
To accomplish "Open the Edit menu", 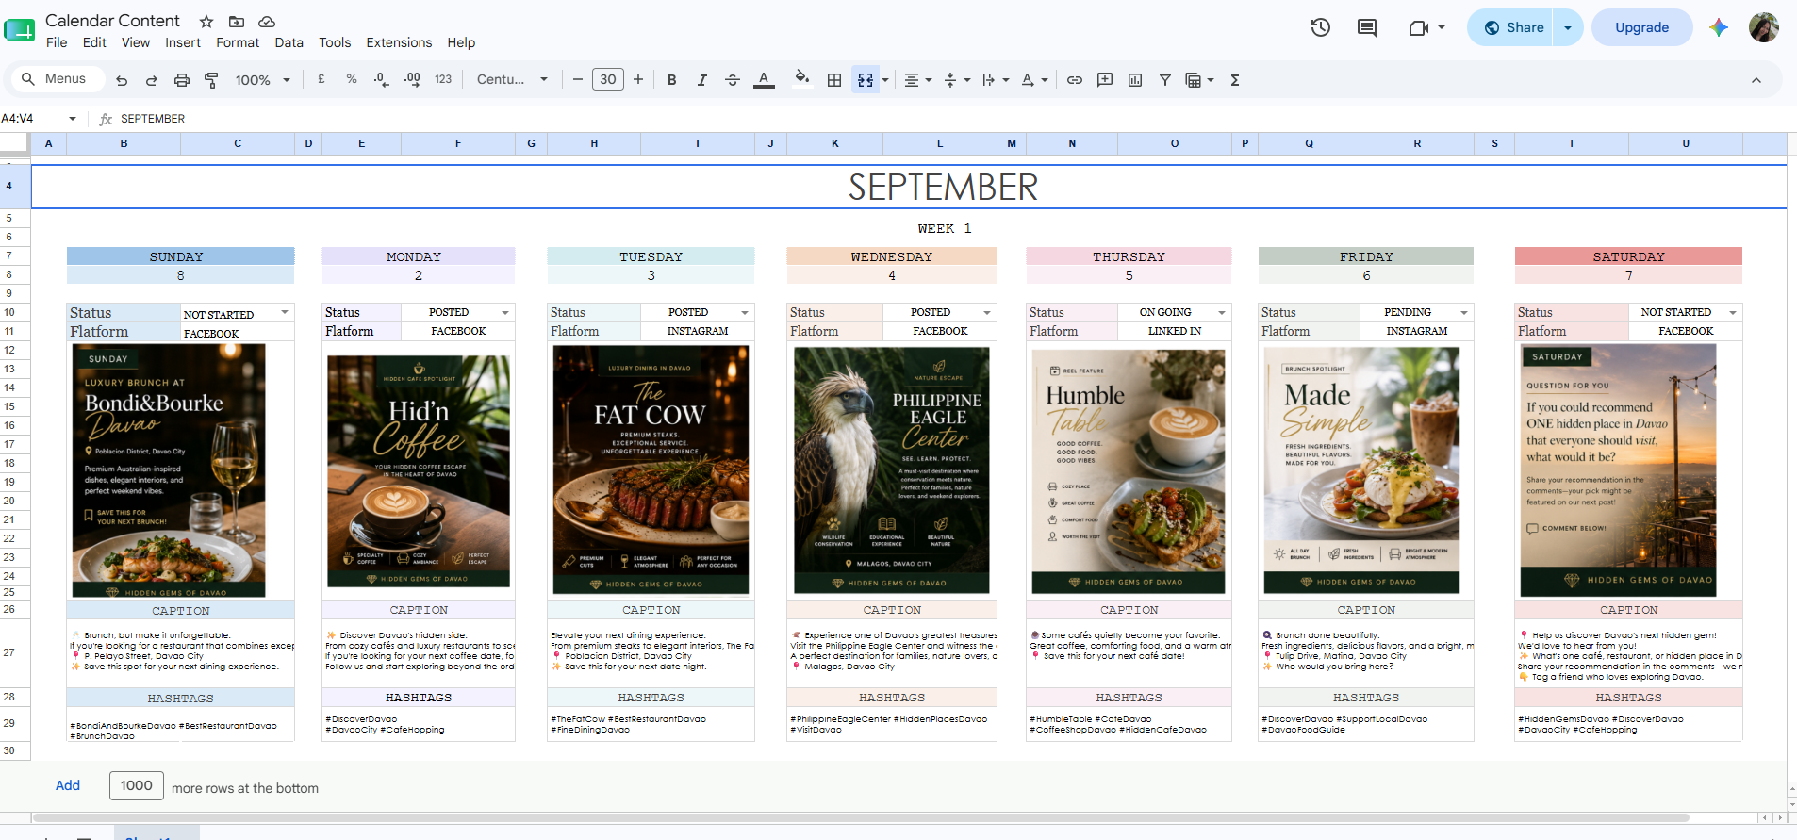I will (x=94, y=42).
